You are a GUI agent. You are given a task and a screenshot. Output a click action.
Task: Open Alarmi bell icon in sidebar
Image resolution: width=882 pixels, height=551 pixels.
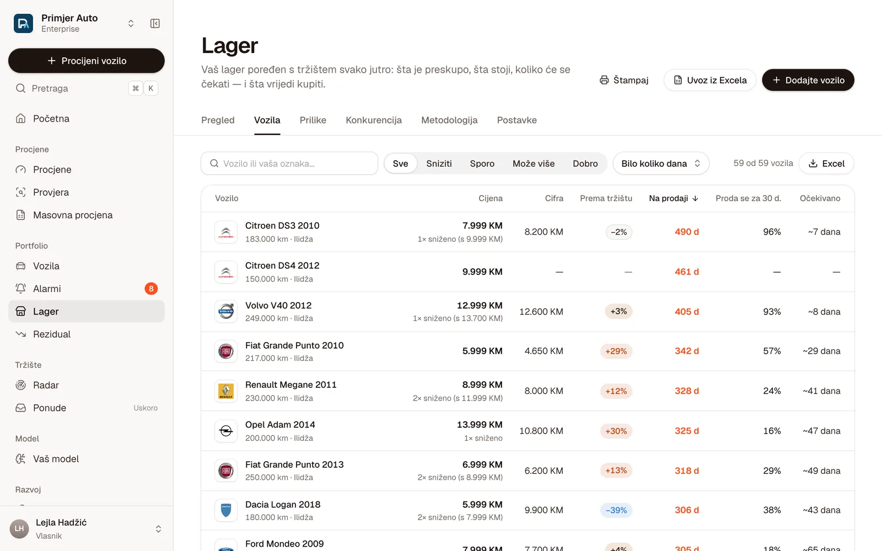click(x=21, y=288)
